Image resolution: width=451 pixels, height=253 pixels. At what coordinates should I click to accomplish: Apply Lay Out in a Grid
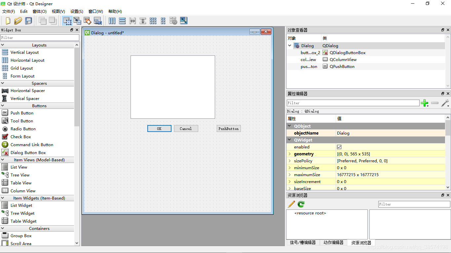tap(153, 21)
